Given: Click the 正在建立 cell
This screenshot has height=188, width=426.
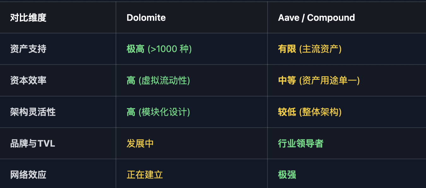Looking at the screenshot, I should point(145,175).
